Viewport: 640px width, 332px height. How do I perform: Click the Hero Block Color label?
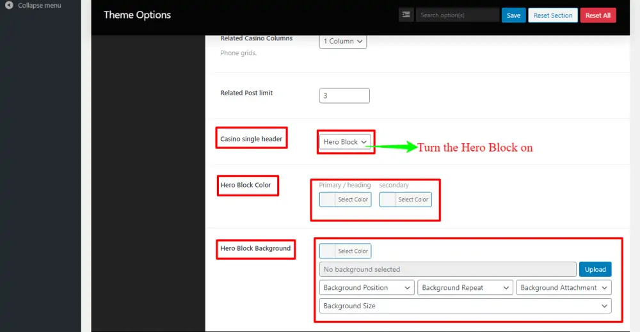[x=246, y=185]
